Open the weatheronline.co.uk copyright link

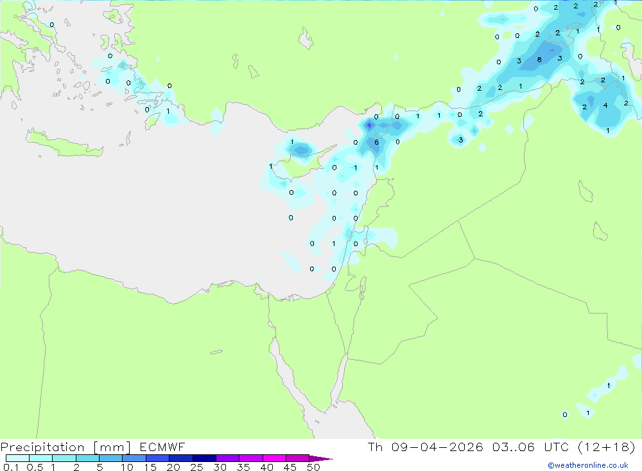coord(588,465)
